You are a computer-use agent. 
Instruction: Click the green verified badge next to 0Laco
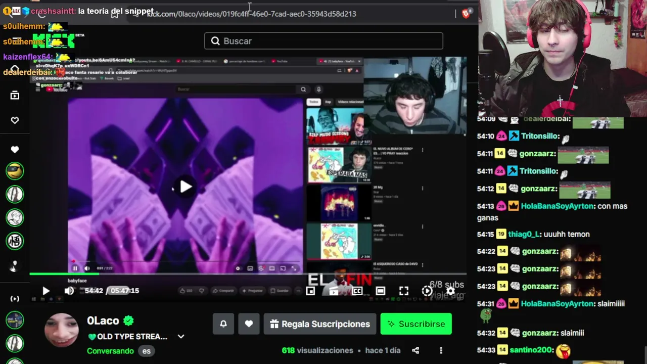pos(128,321)
